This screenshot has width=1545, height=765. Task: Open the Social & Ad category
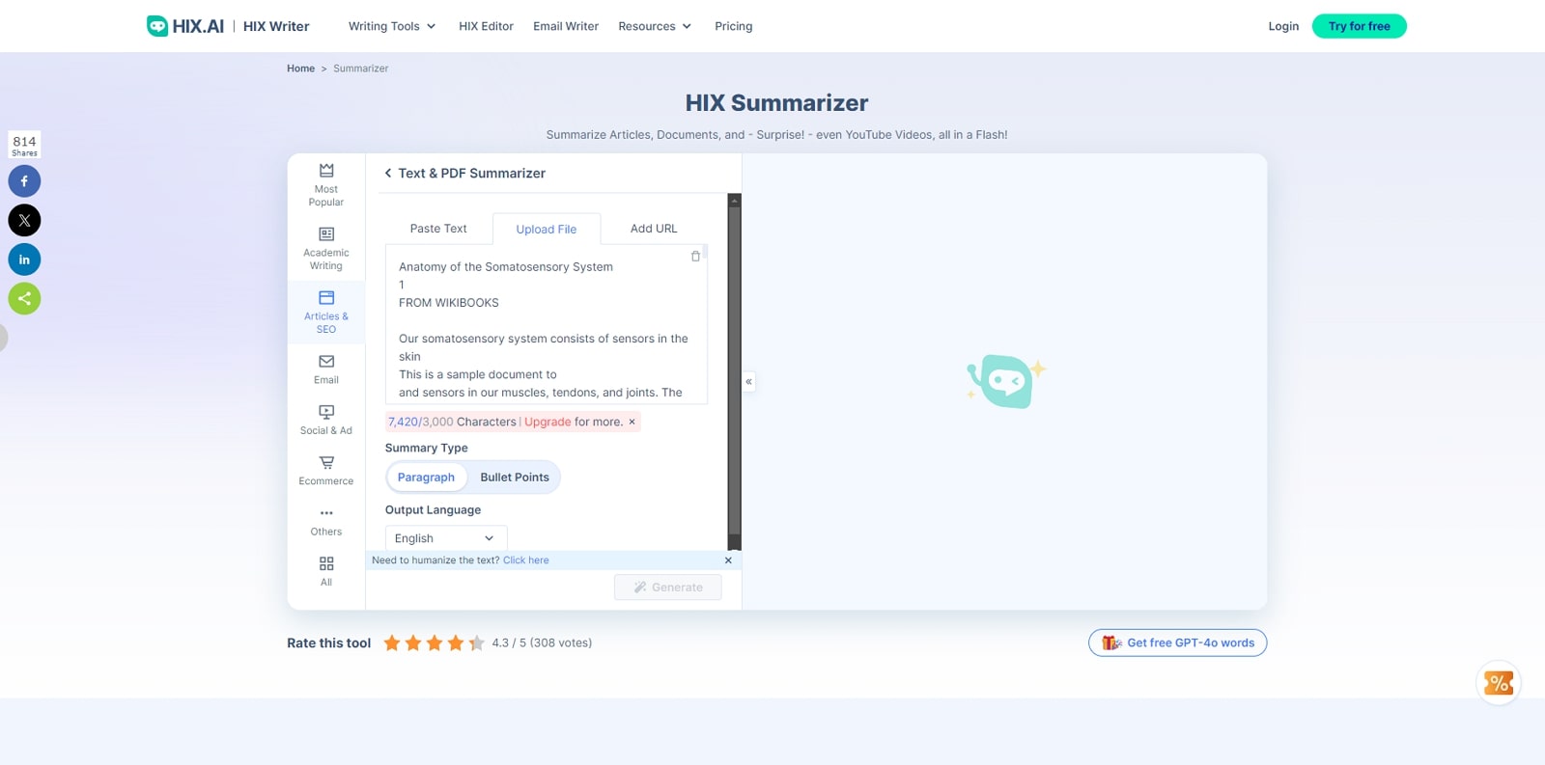coord(326,420)
